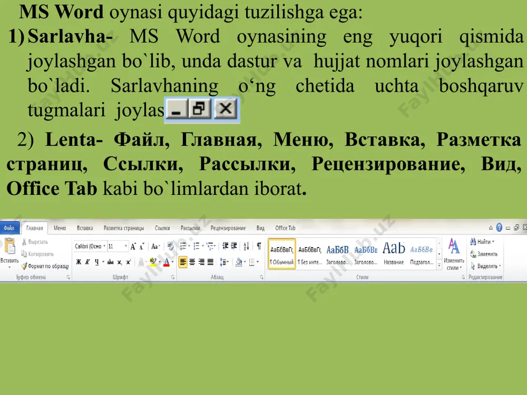Click the Заменить replace button
The width and height of the screenshot is (527, 395).
coord(484,254)
